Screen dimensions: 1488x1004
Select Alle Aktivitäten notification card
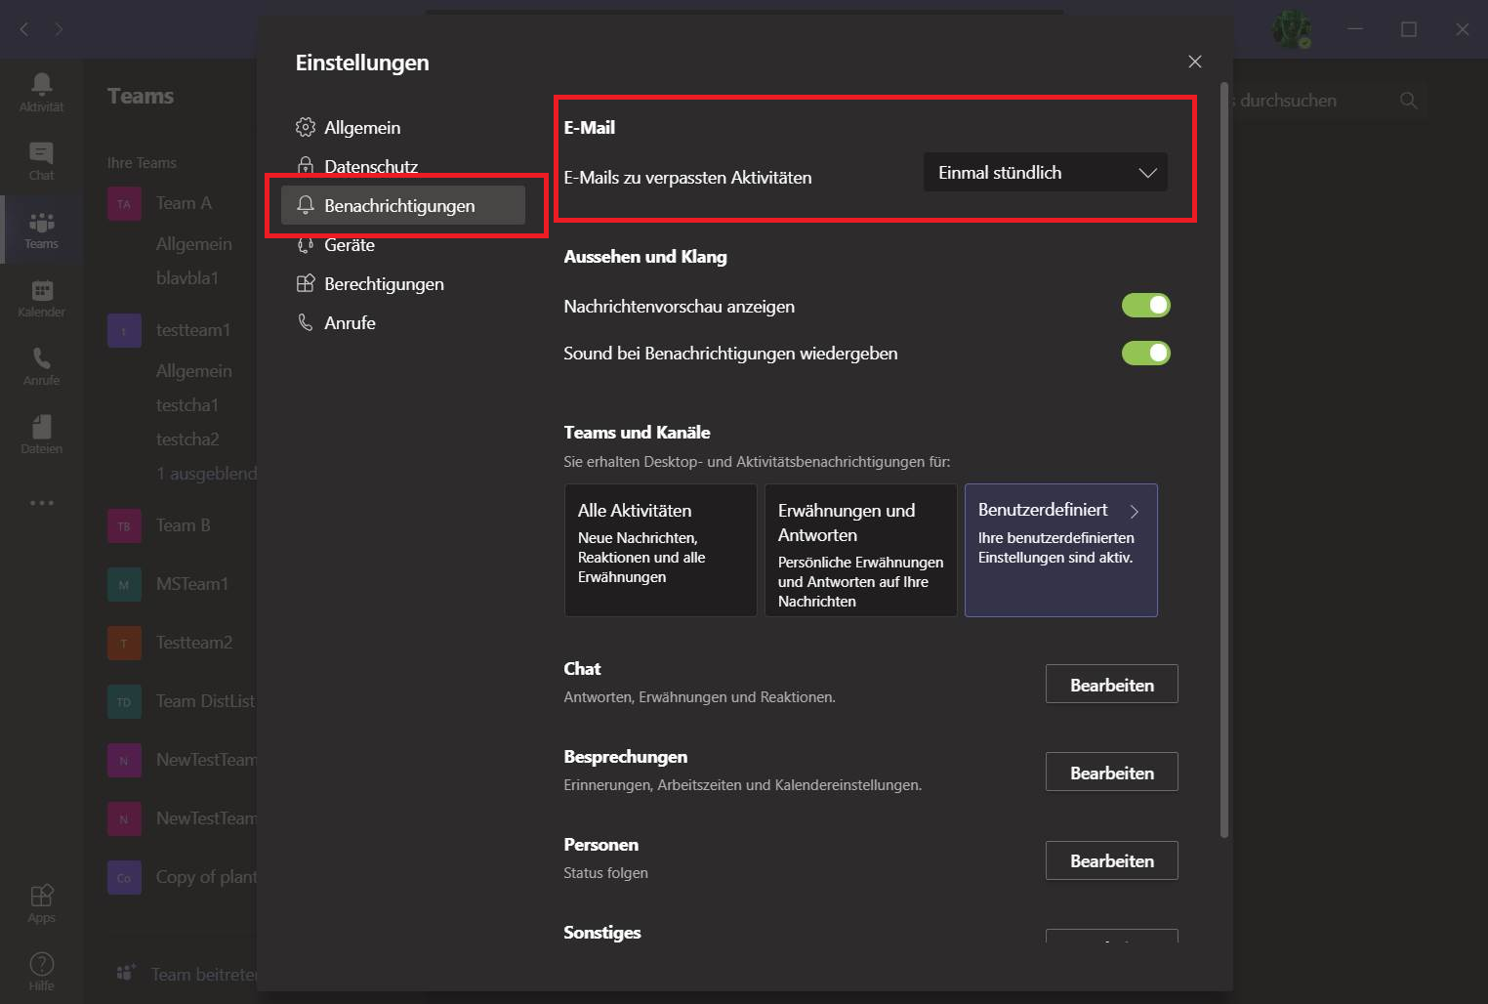click(x=660, y=550)
